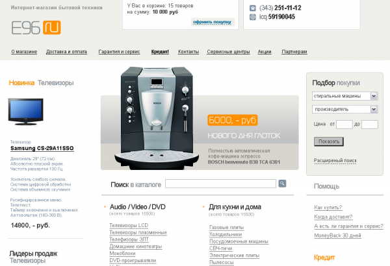
Task: Click the Новинка heading
Action: click(21, 82)
